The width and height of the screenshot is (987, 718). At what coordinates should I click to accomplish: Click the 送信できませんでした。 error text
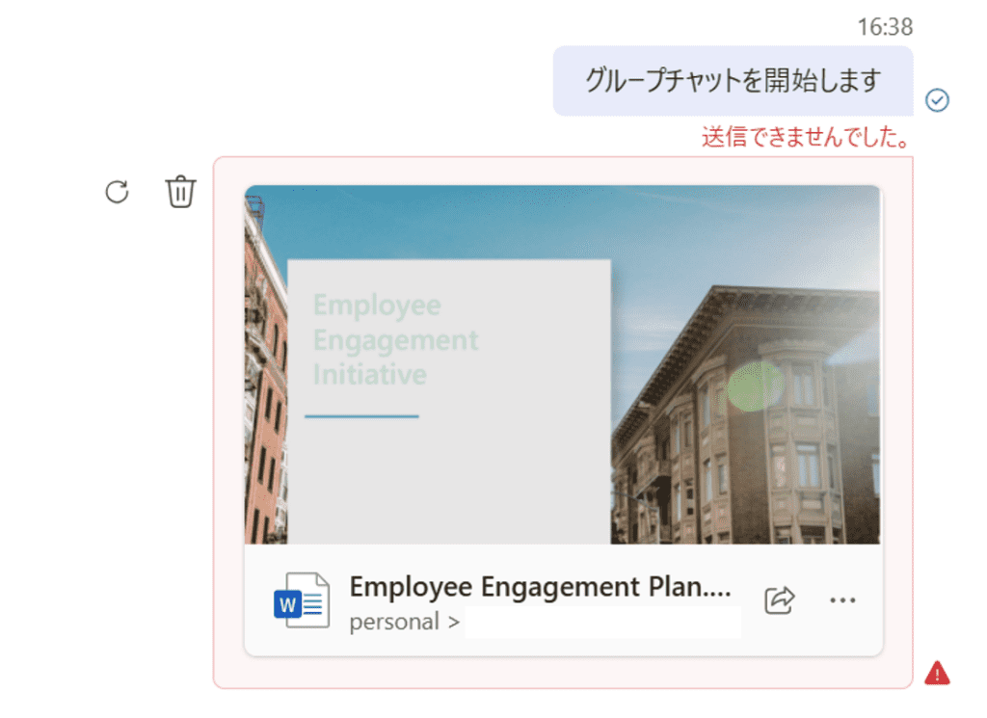pos(806,138)
